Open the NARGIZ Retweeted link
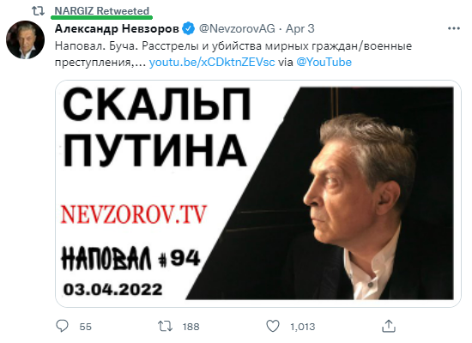Image resolution: width=472 pixels, height=343 pixels. tap(102, 11)
